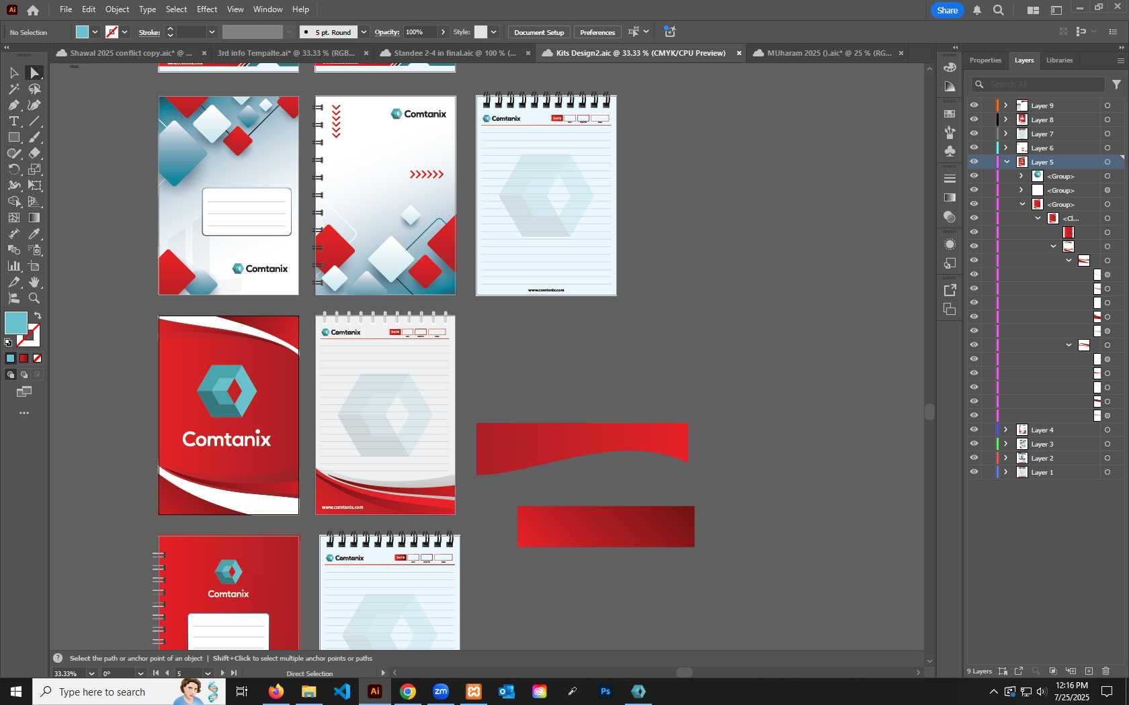Open the notifications bell

pos(977,10)
